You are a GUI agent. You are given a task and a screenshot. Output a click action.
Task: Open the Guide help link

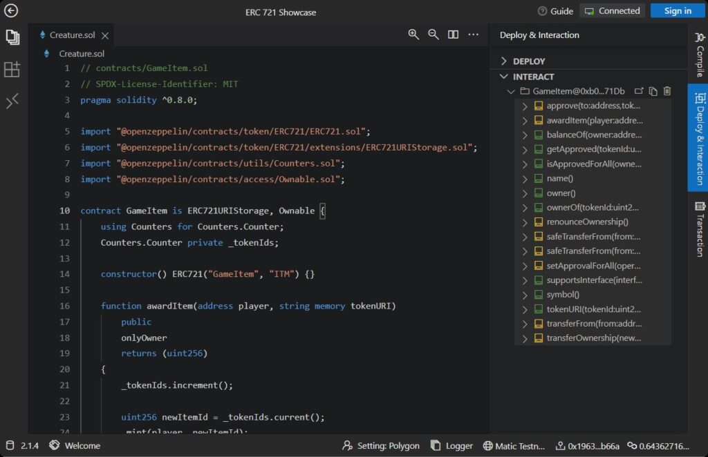555,11
